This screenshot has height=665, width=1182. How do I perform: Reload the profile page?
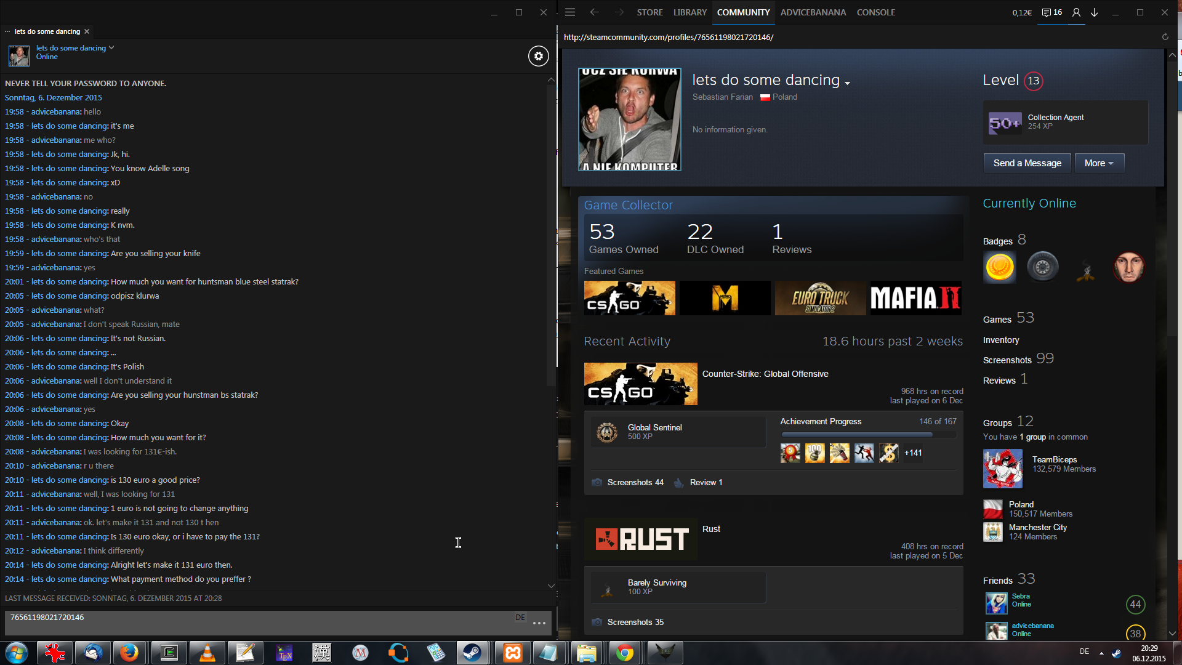click(x=1165, y=37)
